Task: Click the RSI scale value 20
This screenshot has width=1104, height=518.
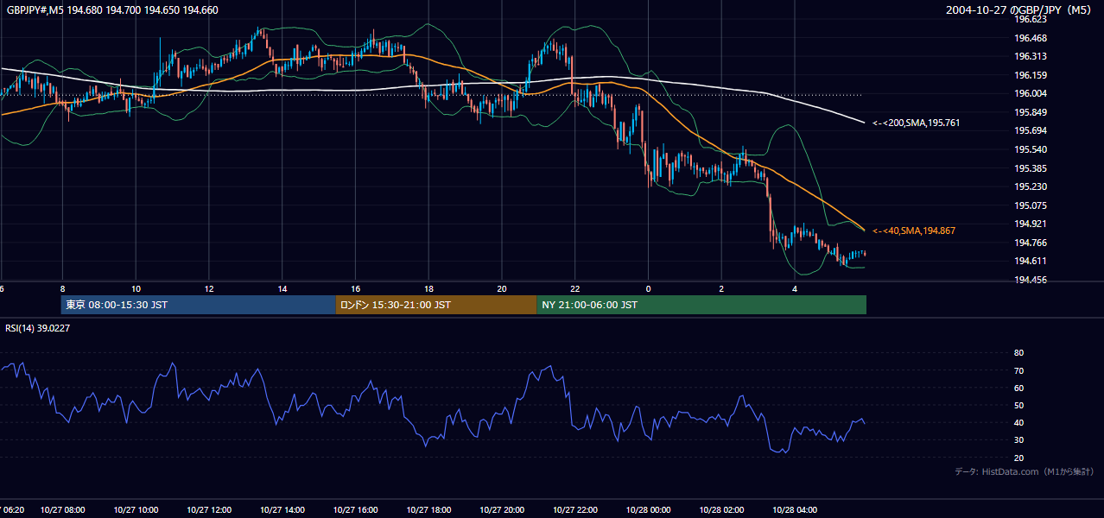Action: (x=1019, y=458)
